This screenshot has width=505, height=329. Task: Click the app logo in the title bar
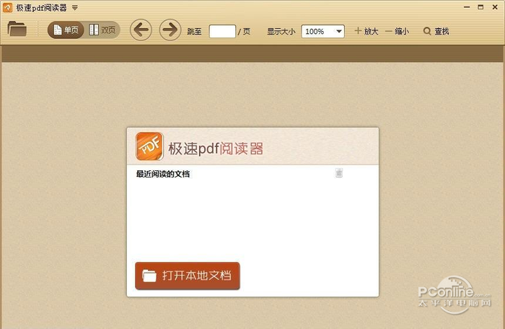tap(7, 7)
